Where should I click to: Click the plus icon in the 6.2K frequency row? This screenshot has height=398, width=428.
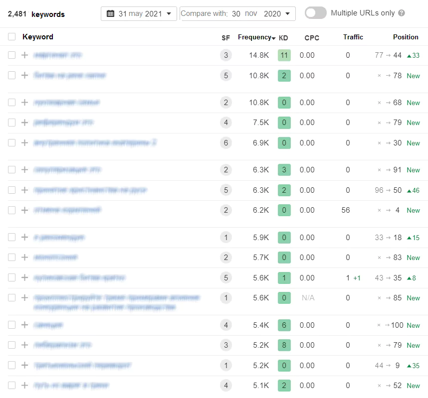coord(25,210)
